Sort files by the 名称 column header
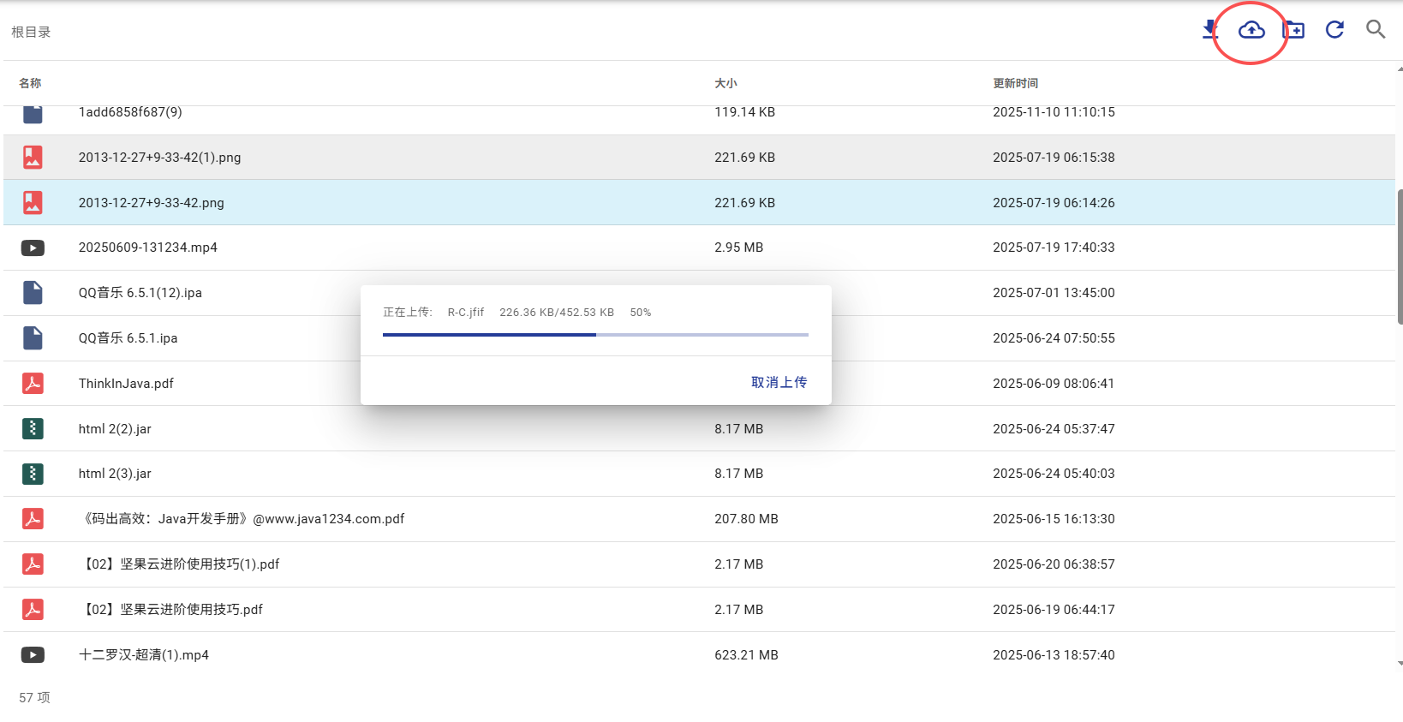The height and width of the screenshot is (722, 1403). (30, 83)
